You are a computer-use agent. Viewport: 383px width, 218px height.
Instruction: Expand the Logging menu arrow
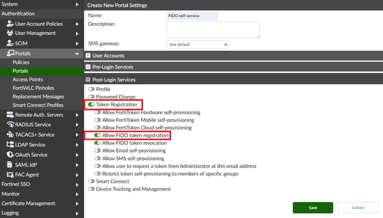77,213
